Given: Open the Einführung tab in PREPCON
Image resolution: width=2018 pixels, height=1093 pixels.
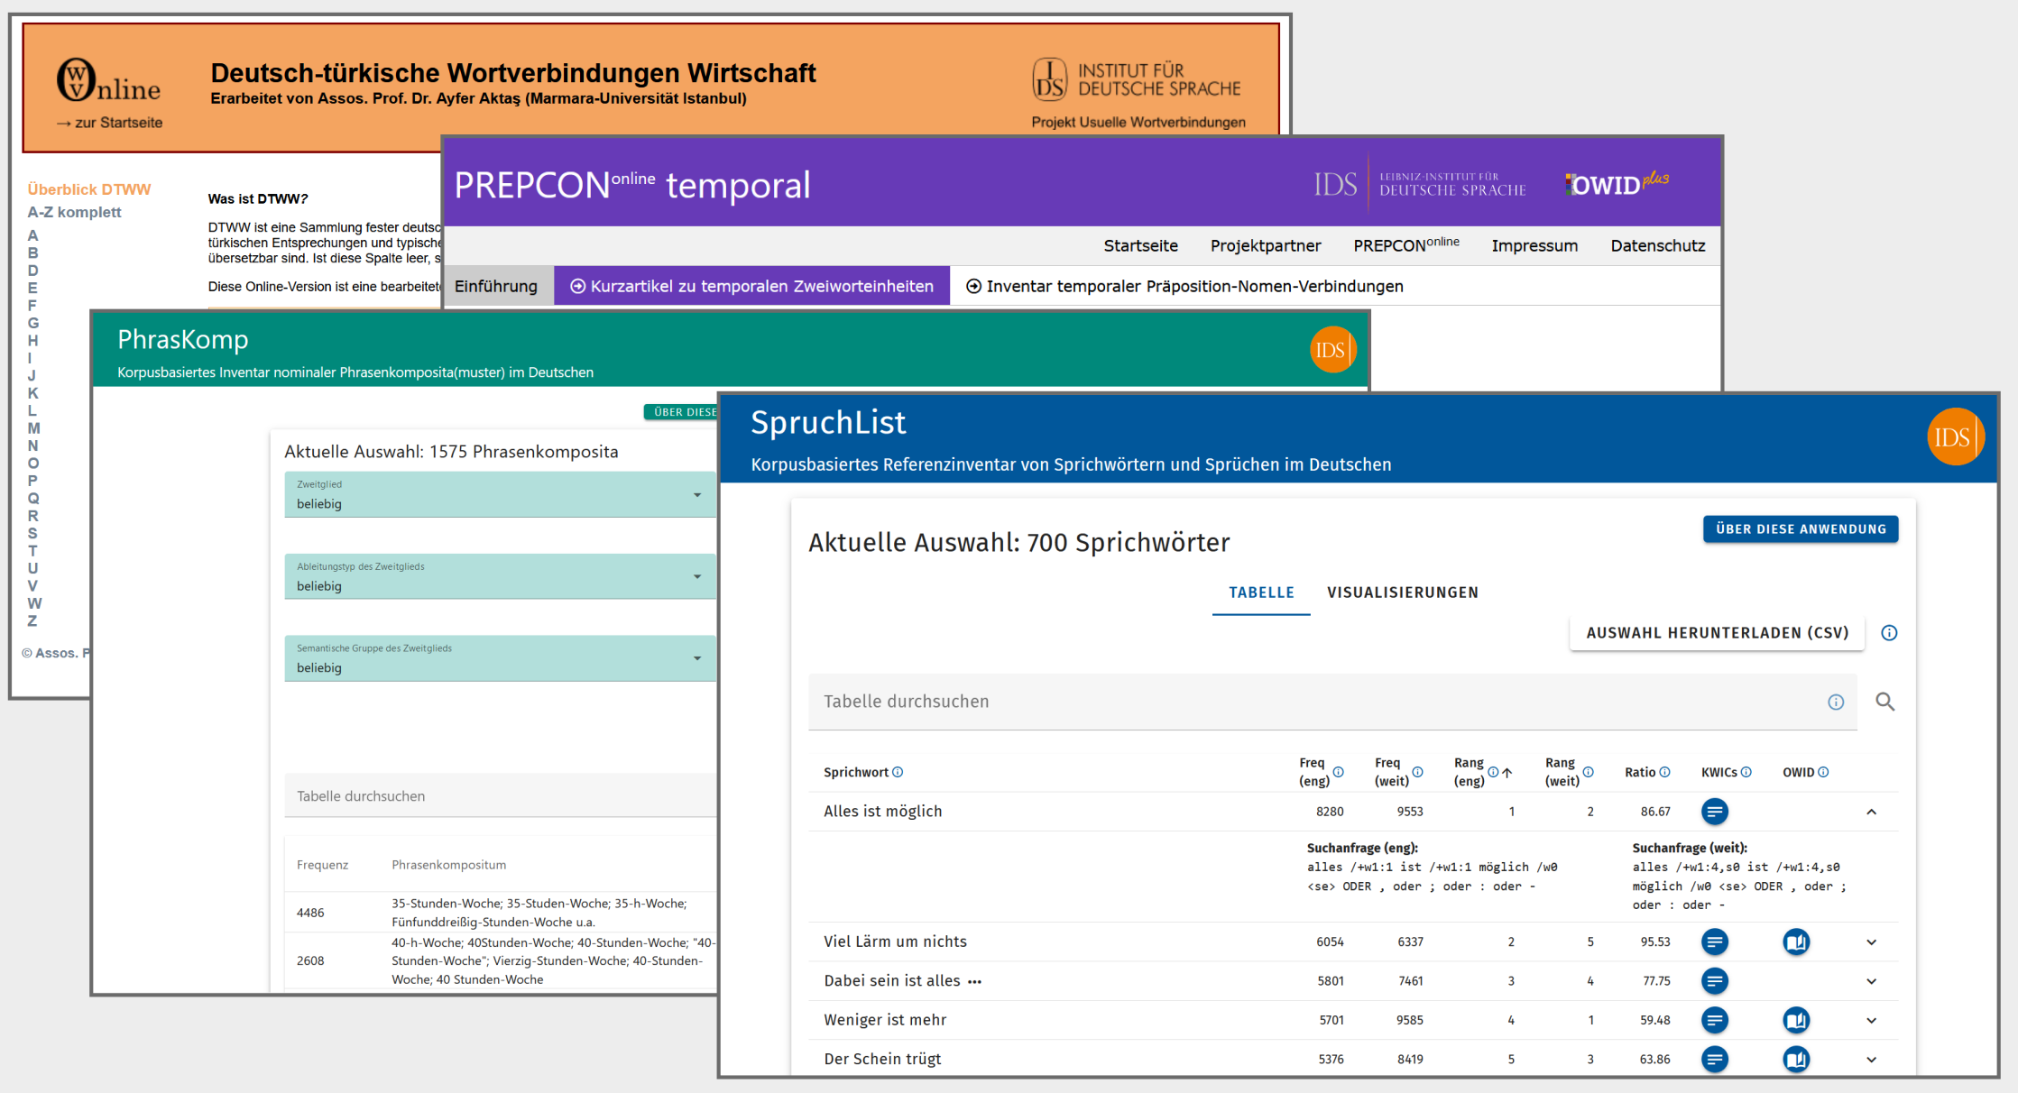Looking at the screenshot, I should pos(496,286).
